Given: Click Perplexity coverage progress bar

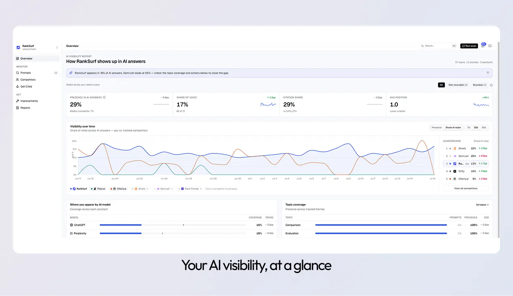Looking at the screenshot, I should (172, 233).
